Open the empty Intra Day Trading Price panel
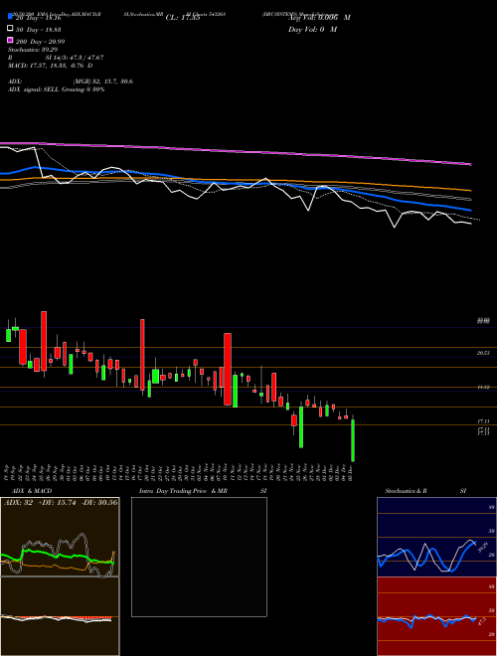This screenshot has width=497, height=656. [199, 557]
